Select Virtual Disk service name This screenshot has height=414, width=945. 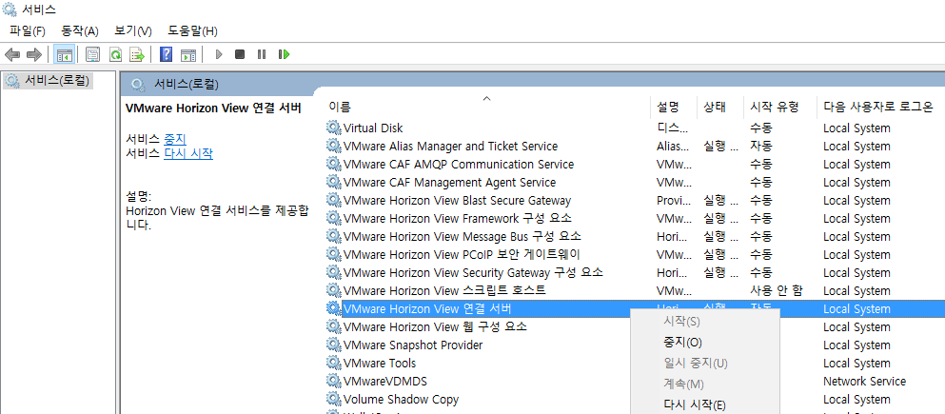[x=372, y=128]
